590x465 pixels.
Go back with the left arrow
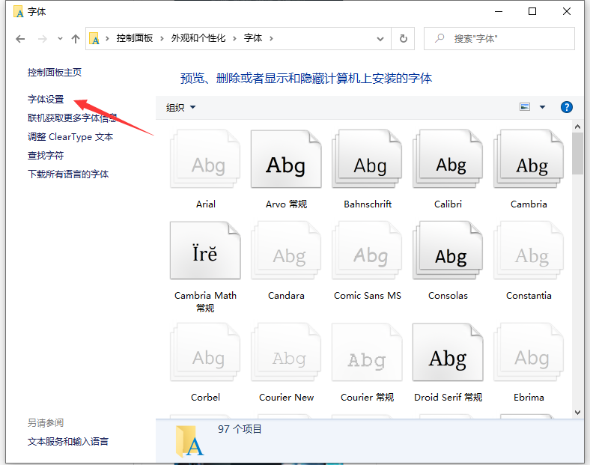click(x=20, y=39)
